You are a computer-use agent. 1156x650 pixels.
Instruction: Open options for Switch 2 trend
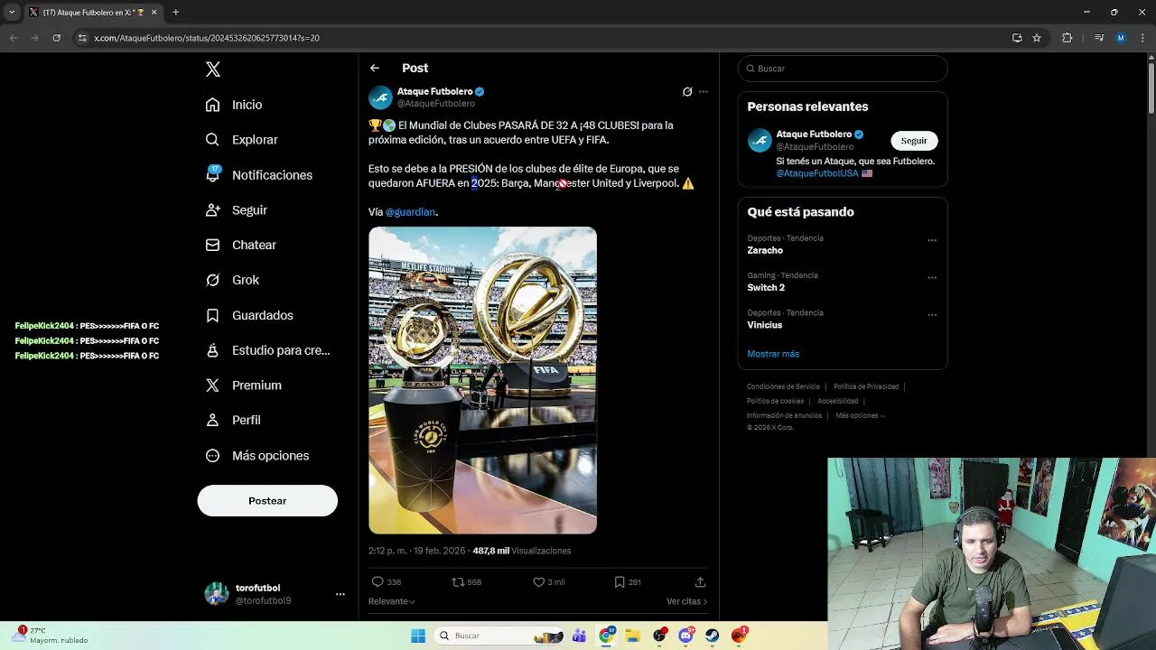(932, 277)
